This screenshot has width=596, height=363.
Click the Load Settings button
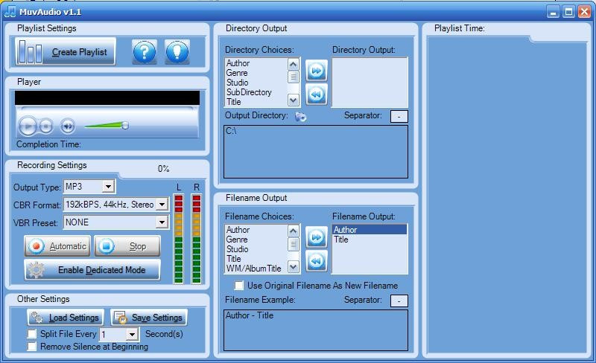point(66,318)
